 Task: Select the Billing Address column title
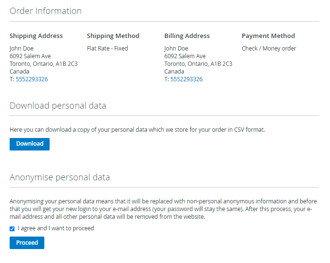(187, 36)
